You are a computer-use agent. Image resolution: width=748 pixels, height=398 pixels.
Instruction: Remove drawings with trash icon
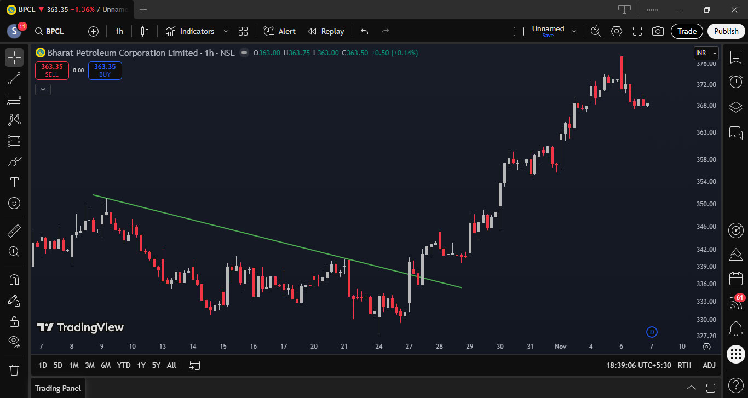[14, 370]
